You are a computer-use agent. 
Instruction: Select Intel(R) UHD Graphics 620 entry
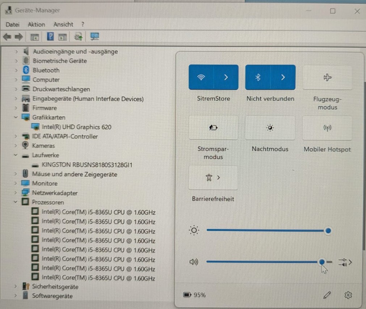tap(76, 127)
